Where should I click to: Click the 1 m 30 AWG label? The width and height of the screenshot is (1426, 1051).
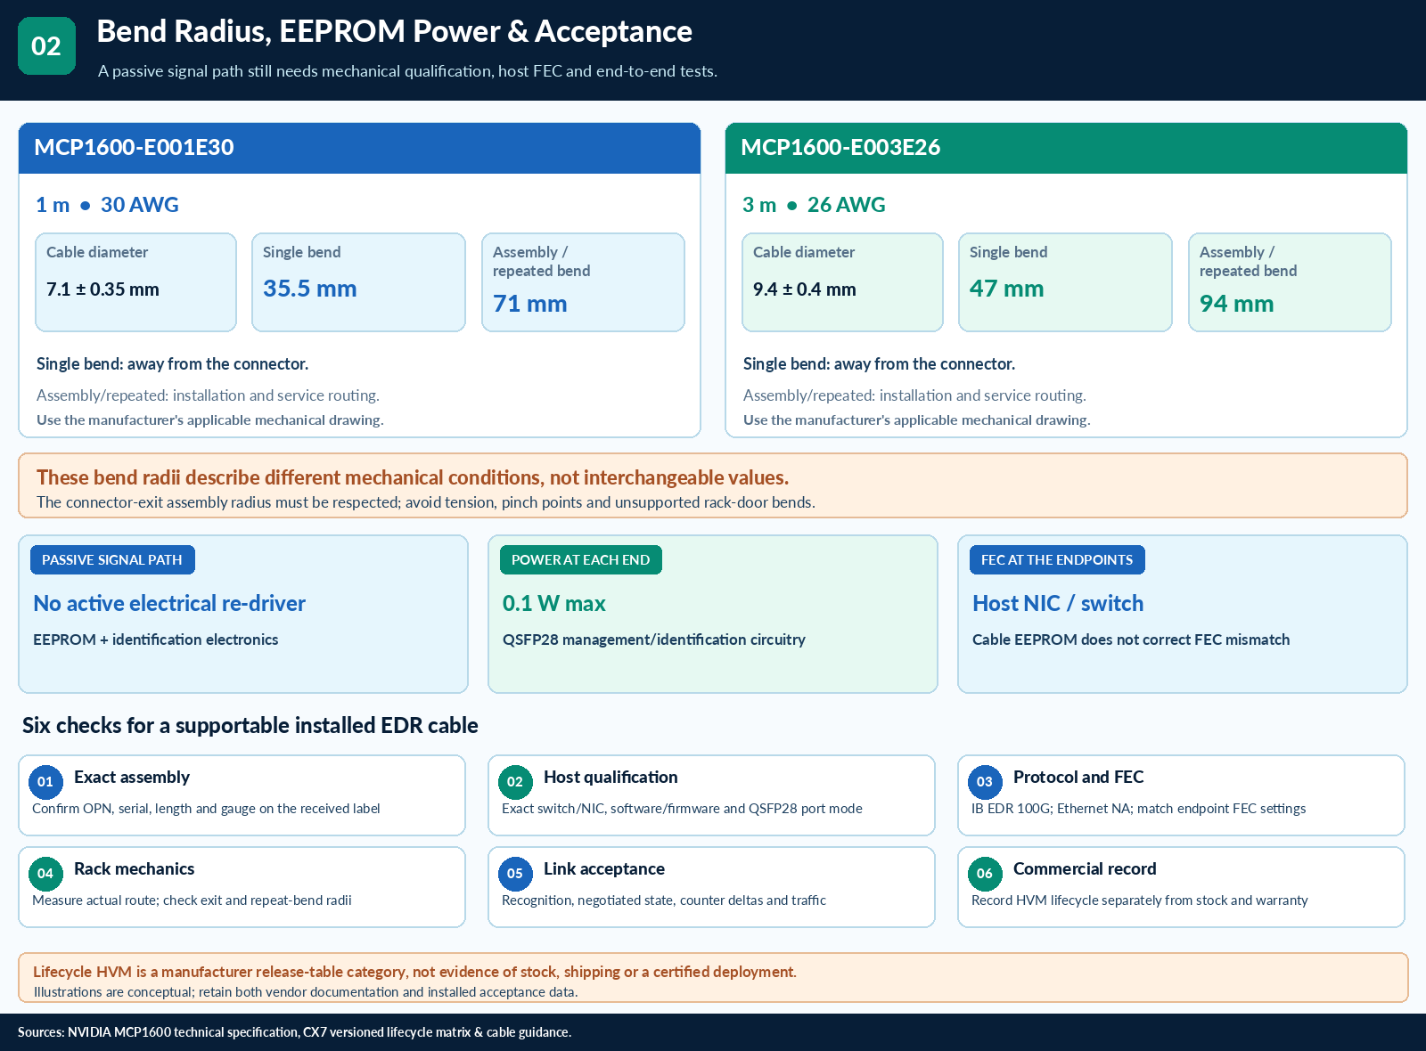107,205
